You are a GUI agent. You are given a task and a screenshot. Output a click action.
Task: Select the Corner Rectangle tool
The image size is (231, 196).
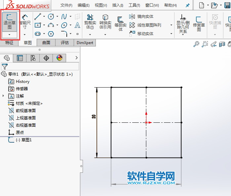(x=38, y=25)
